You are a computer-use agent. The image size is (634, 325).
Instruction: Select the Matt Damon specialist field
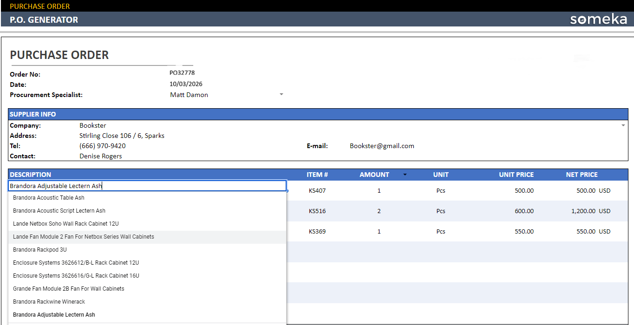[x=189, y=95]
